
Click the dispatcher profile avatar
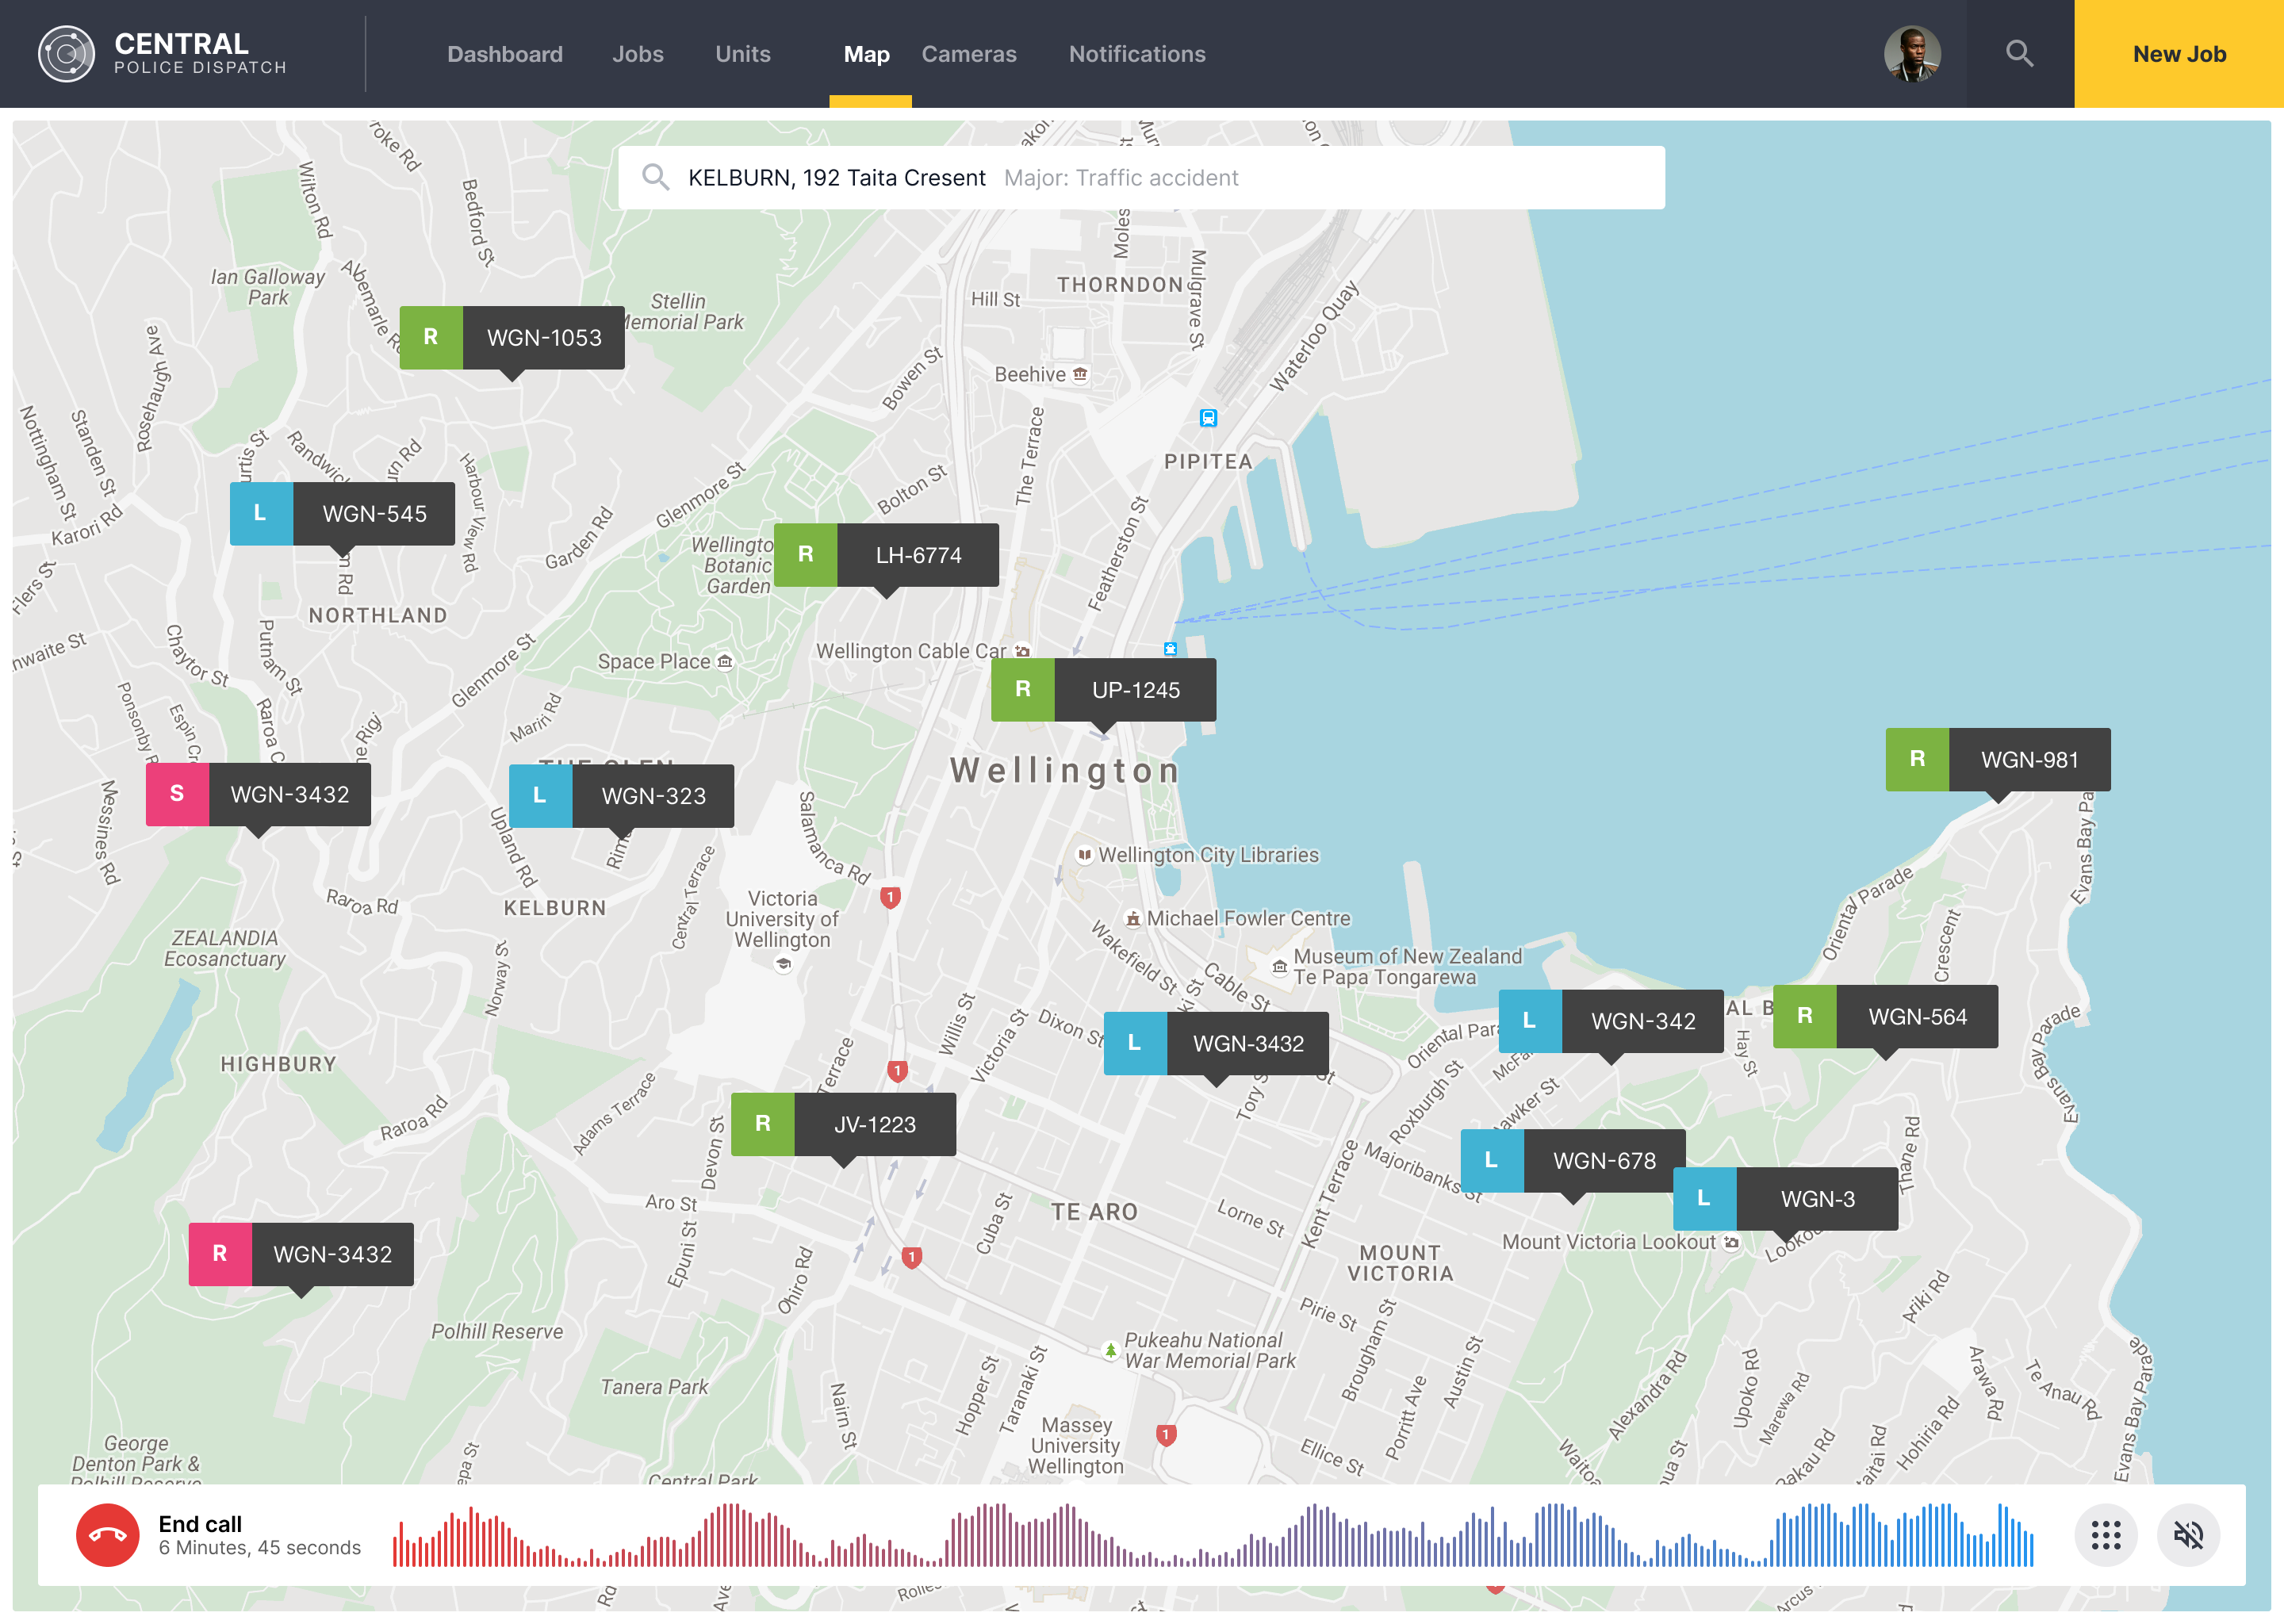point(1915,52)
